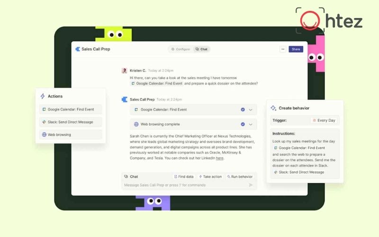379x237 pixels.
Task: Click the Slack icon in Actions panel
Action: pos(44,122)
